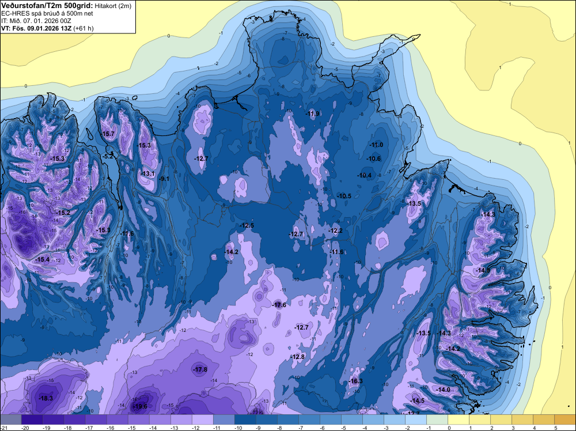576x431 pixels.
Task: Select the -16.3 temperature value
Action: point(355,381)
